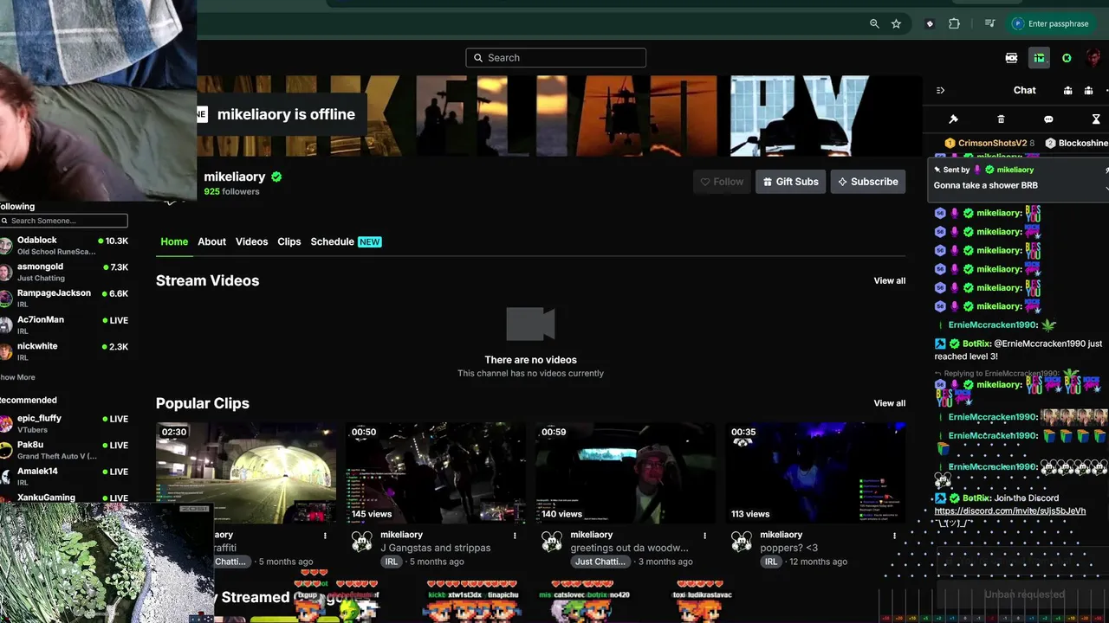This screenshot has width=1109, height=623.
Task: Click the Discord invite link in chat
Action: pos(1010,511)
